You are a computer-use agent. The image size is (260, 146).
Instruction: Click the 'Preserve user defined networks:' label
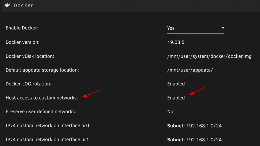[41, 112]
